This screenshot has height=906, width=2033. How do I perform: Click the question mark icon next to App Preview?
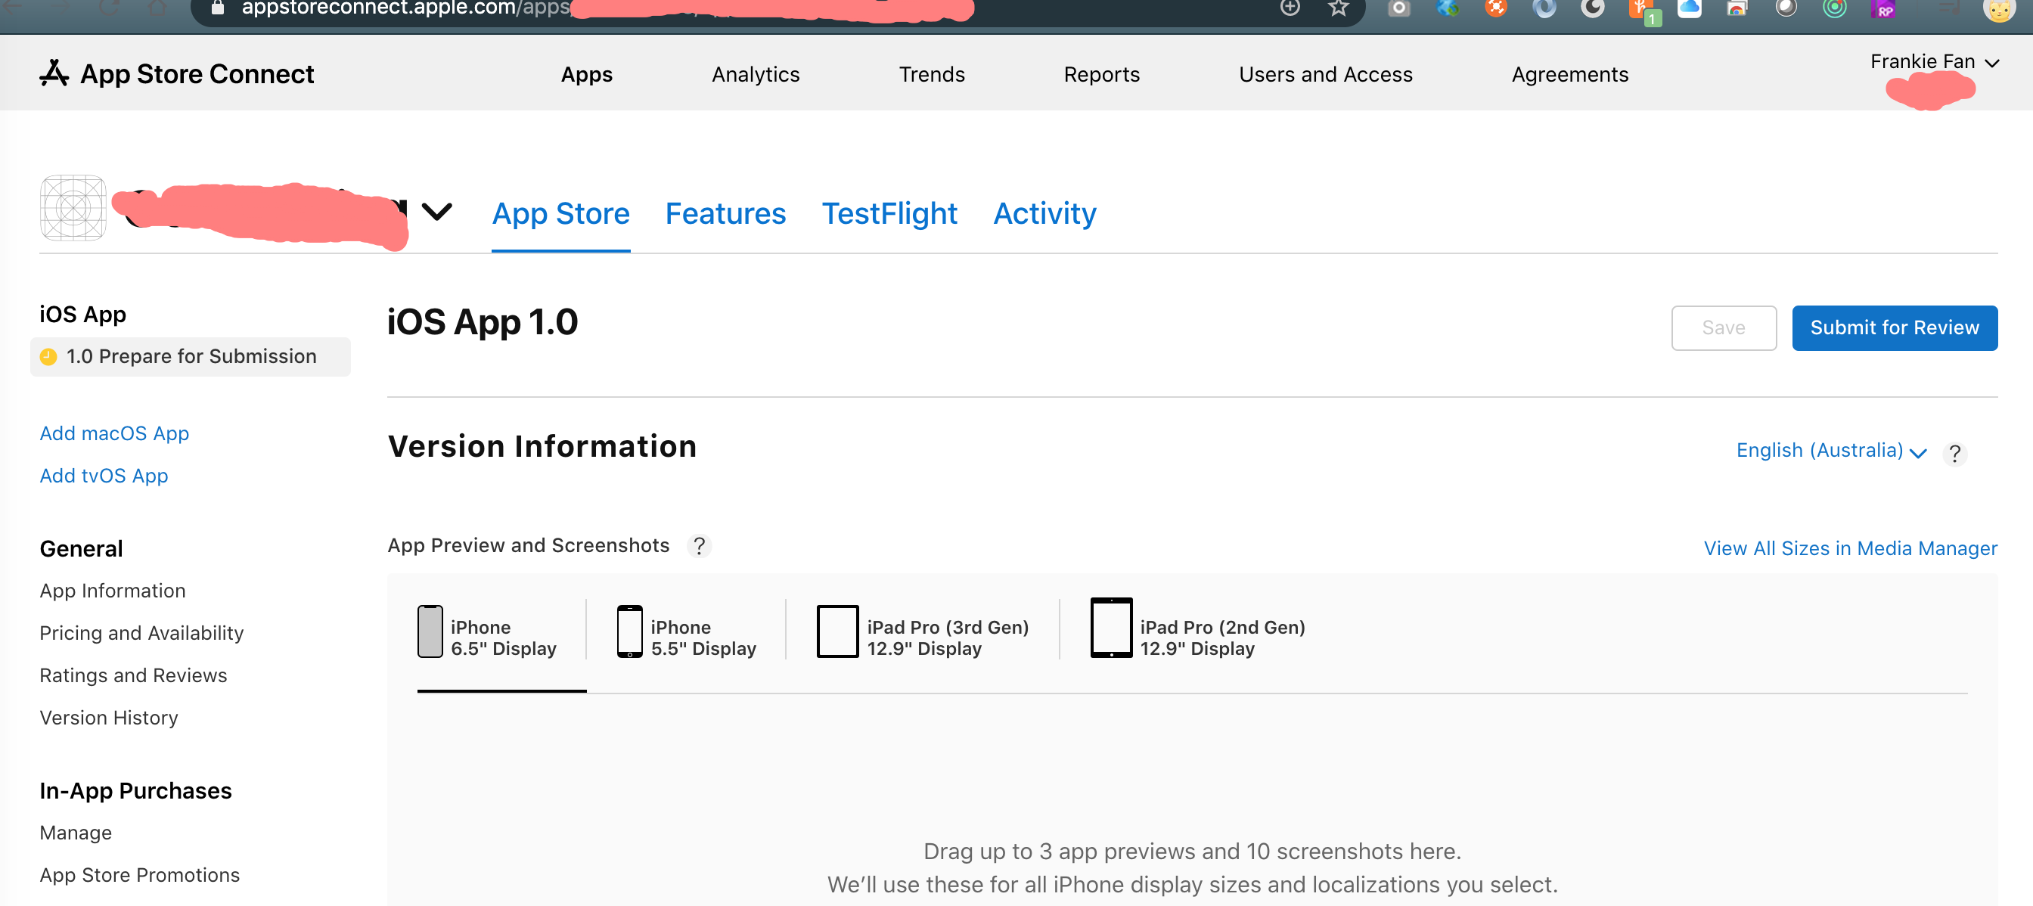697,546
